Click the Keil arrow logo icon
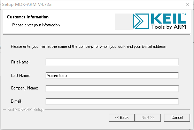 pos(141,21)
